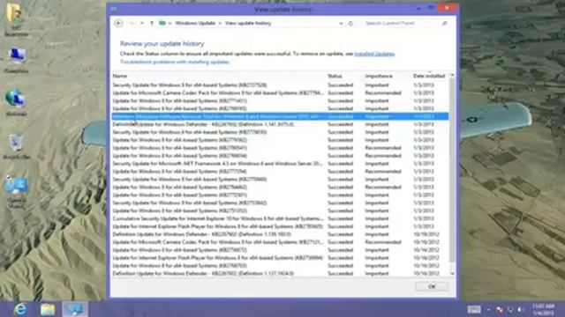Select Windows Defender definition update dated 10/19/2012
Screen dimensions: 565x317
click(x=280, y=234)
